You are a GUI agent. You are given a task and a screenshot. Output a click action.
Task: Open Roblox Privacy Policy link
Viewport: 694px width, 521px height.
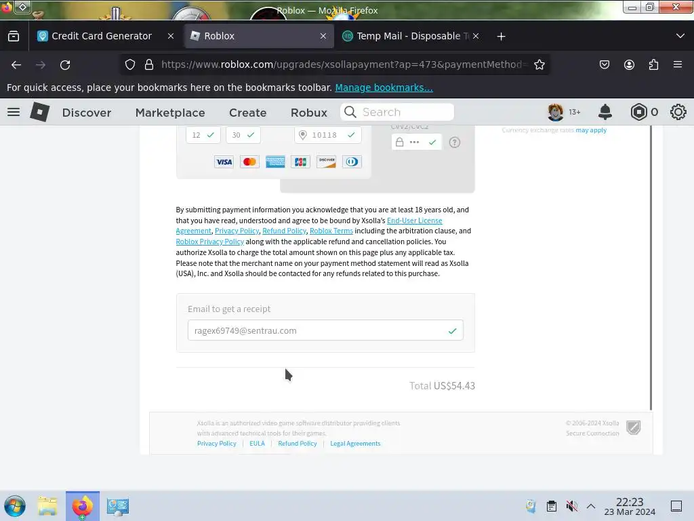pos(210,242)
